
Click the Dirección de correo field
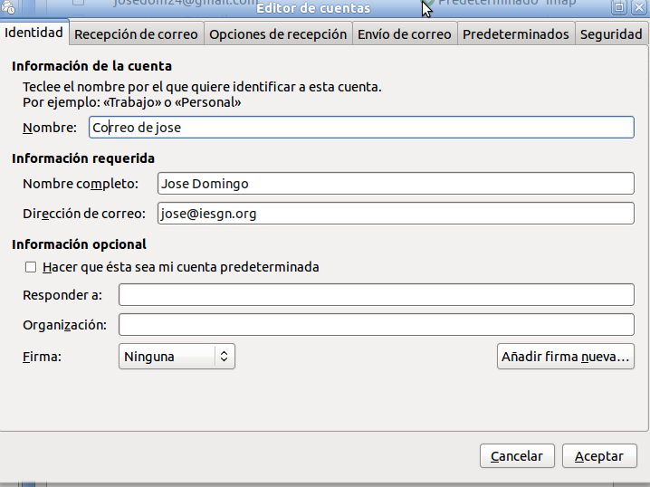coord(396,213)
